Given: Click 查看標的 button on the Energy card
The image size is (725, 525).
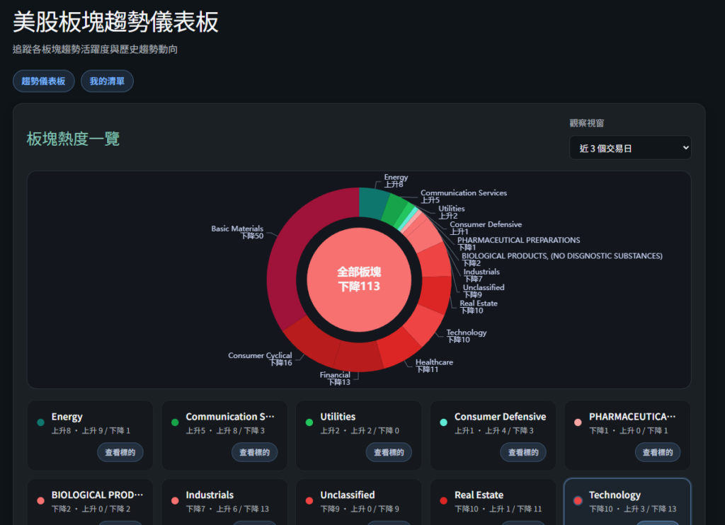Looking at the screenshot, I should (120, 452).
